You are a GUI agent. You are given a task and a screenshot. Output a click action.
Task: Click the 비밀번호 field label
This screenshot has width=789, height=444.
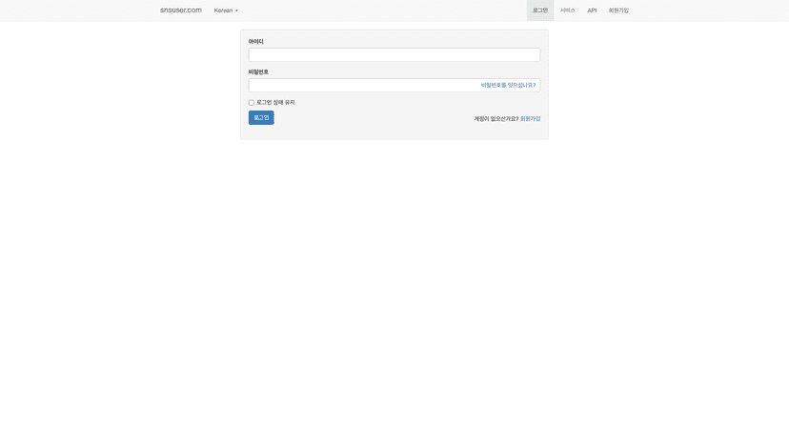(258, 72)
